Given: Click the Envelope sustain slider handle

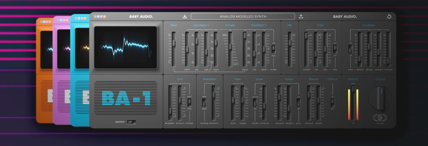Looking at the screenshot, I should (379, 52).
